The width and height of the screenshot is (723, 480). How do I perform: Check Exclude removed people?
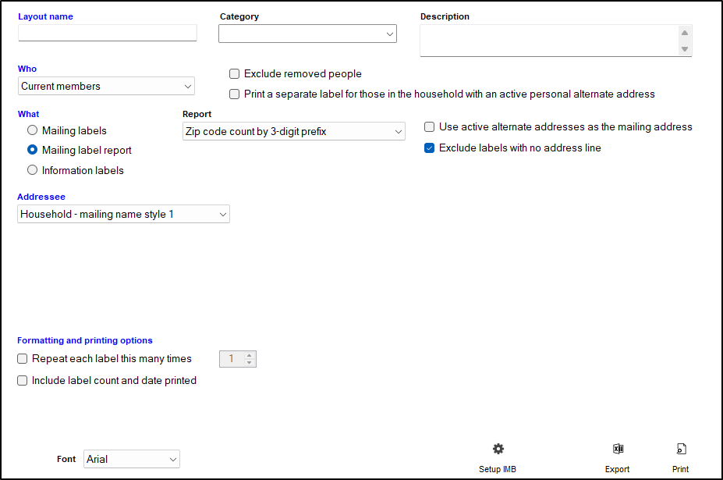click(x=234, y=73)
